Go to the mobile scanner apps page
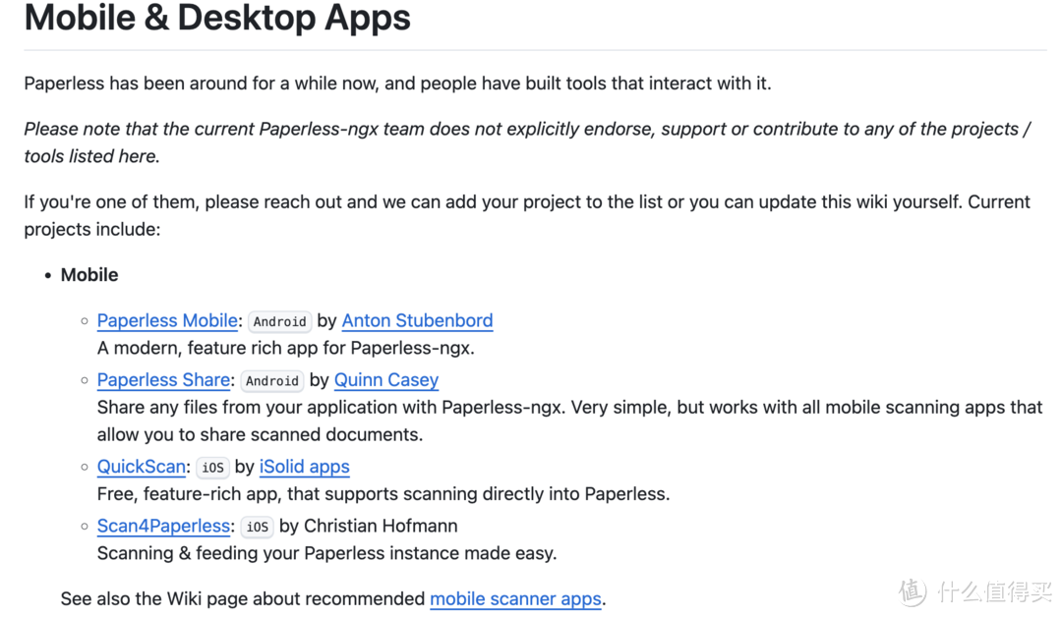Image resolution: width=1062 pixels, height=617 pixels. point(515,599)
